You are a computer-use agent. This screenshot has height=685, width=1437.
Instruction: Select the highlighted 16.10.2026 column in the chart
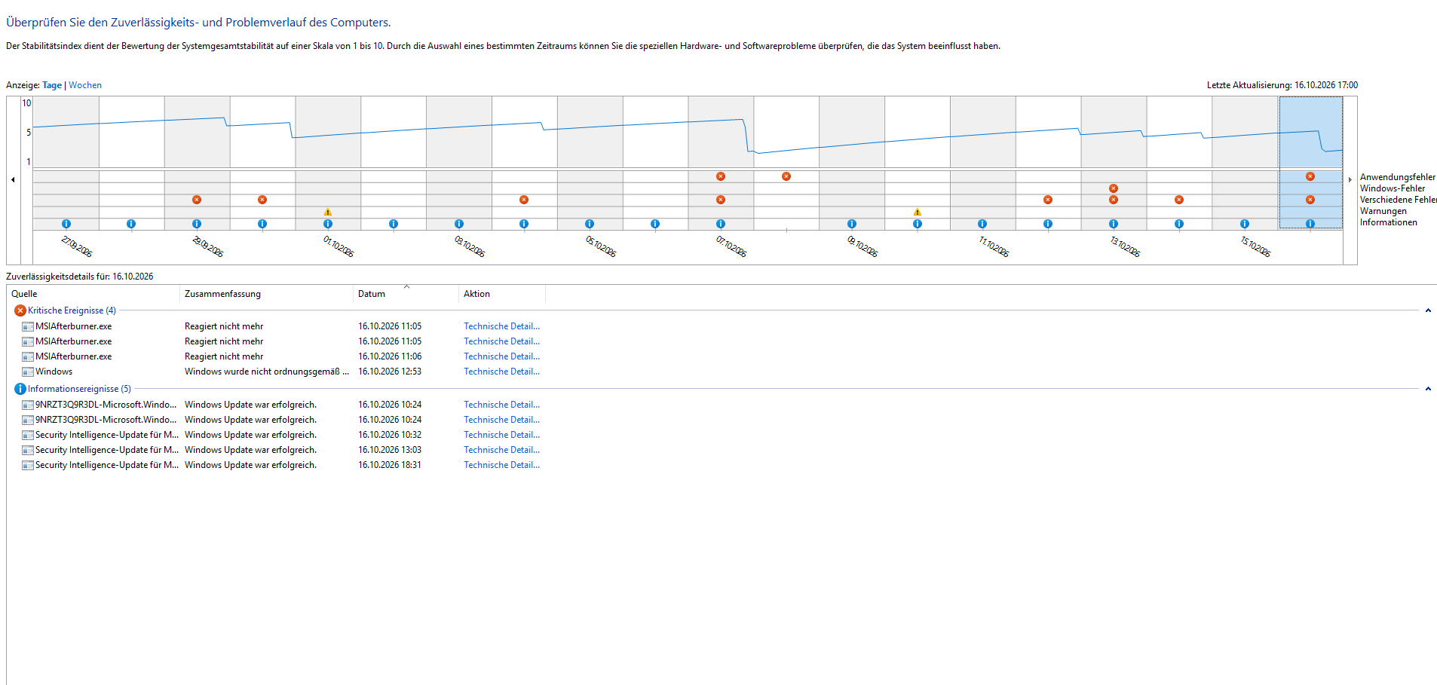tap(1310, 162)
